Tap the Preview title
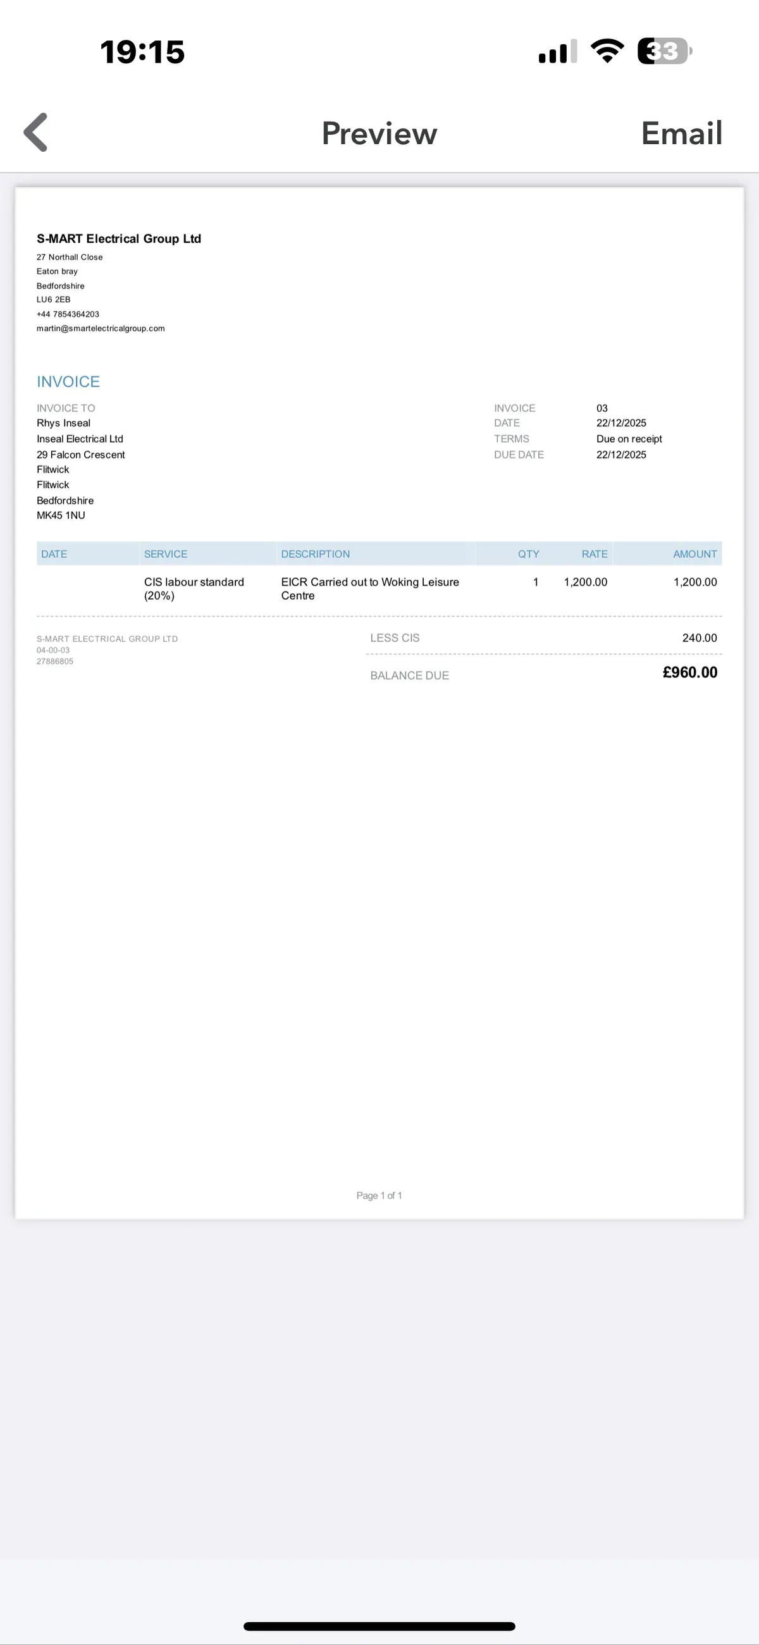Image resolution: width=759 pixels, height=1645 pixels. point(379,133)
